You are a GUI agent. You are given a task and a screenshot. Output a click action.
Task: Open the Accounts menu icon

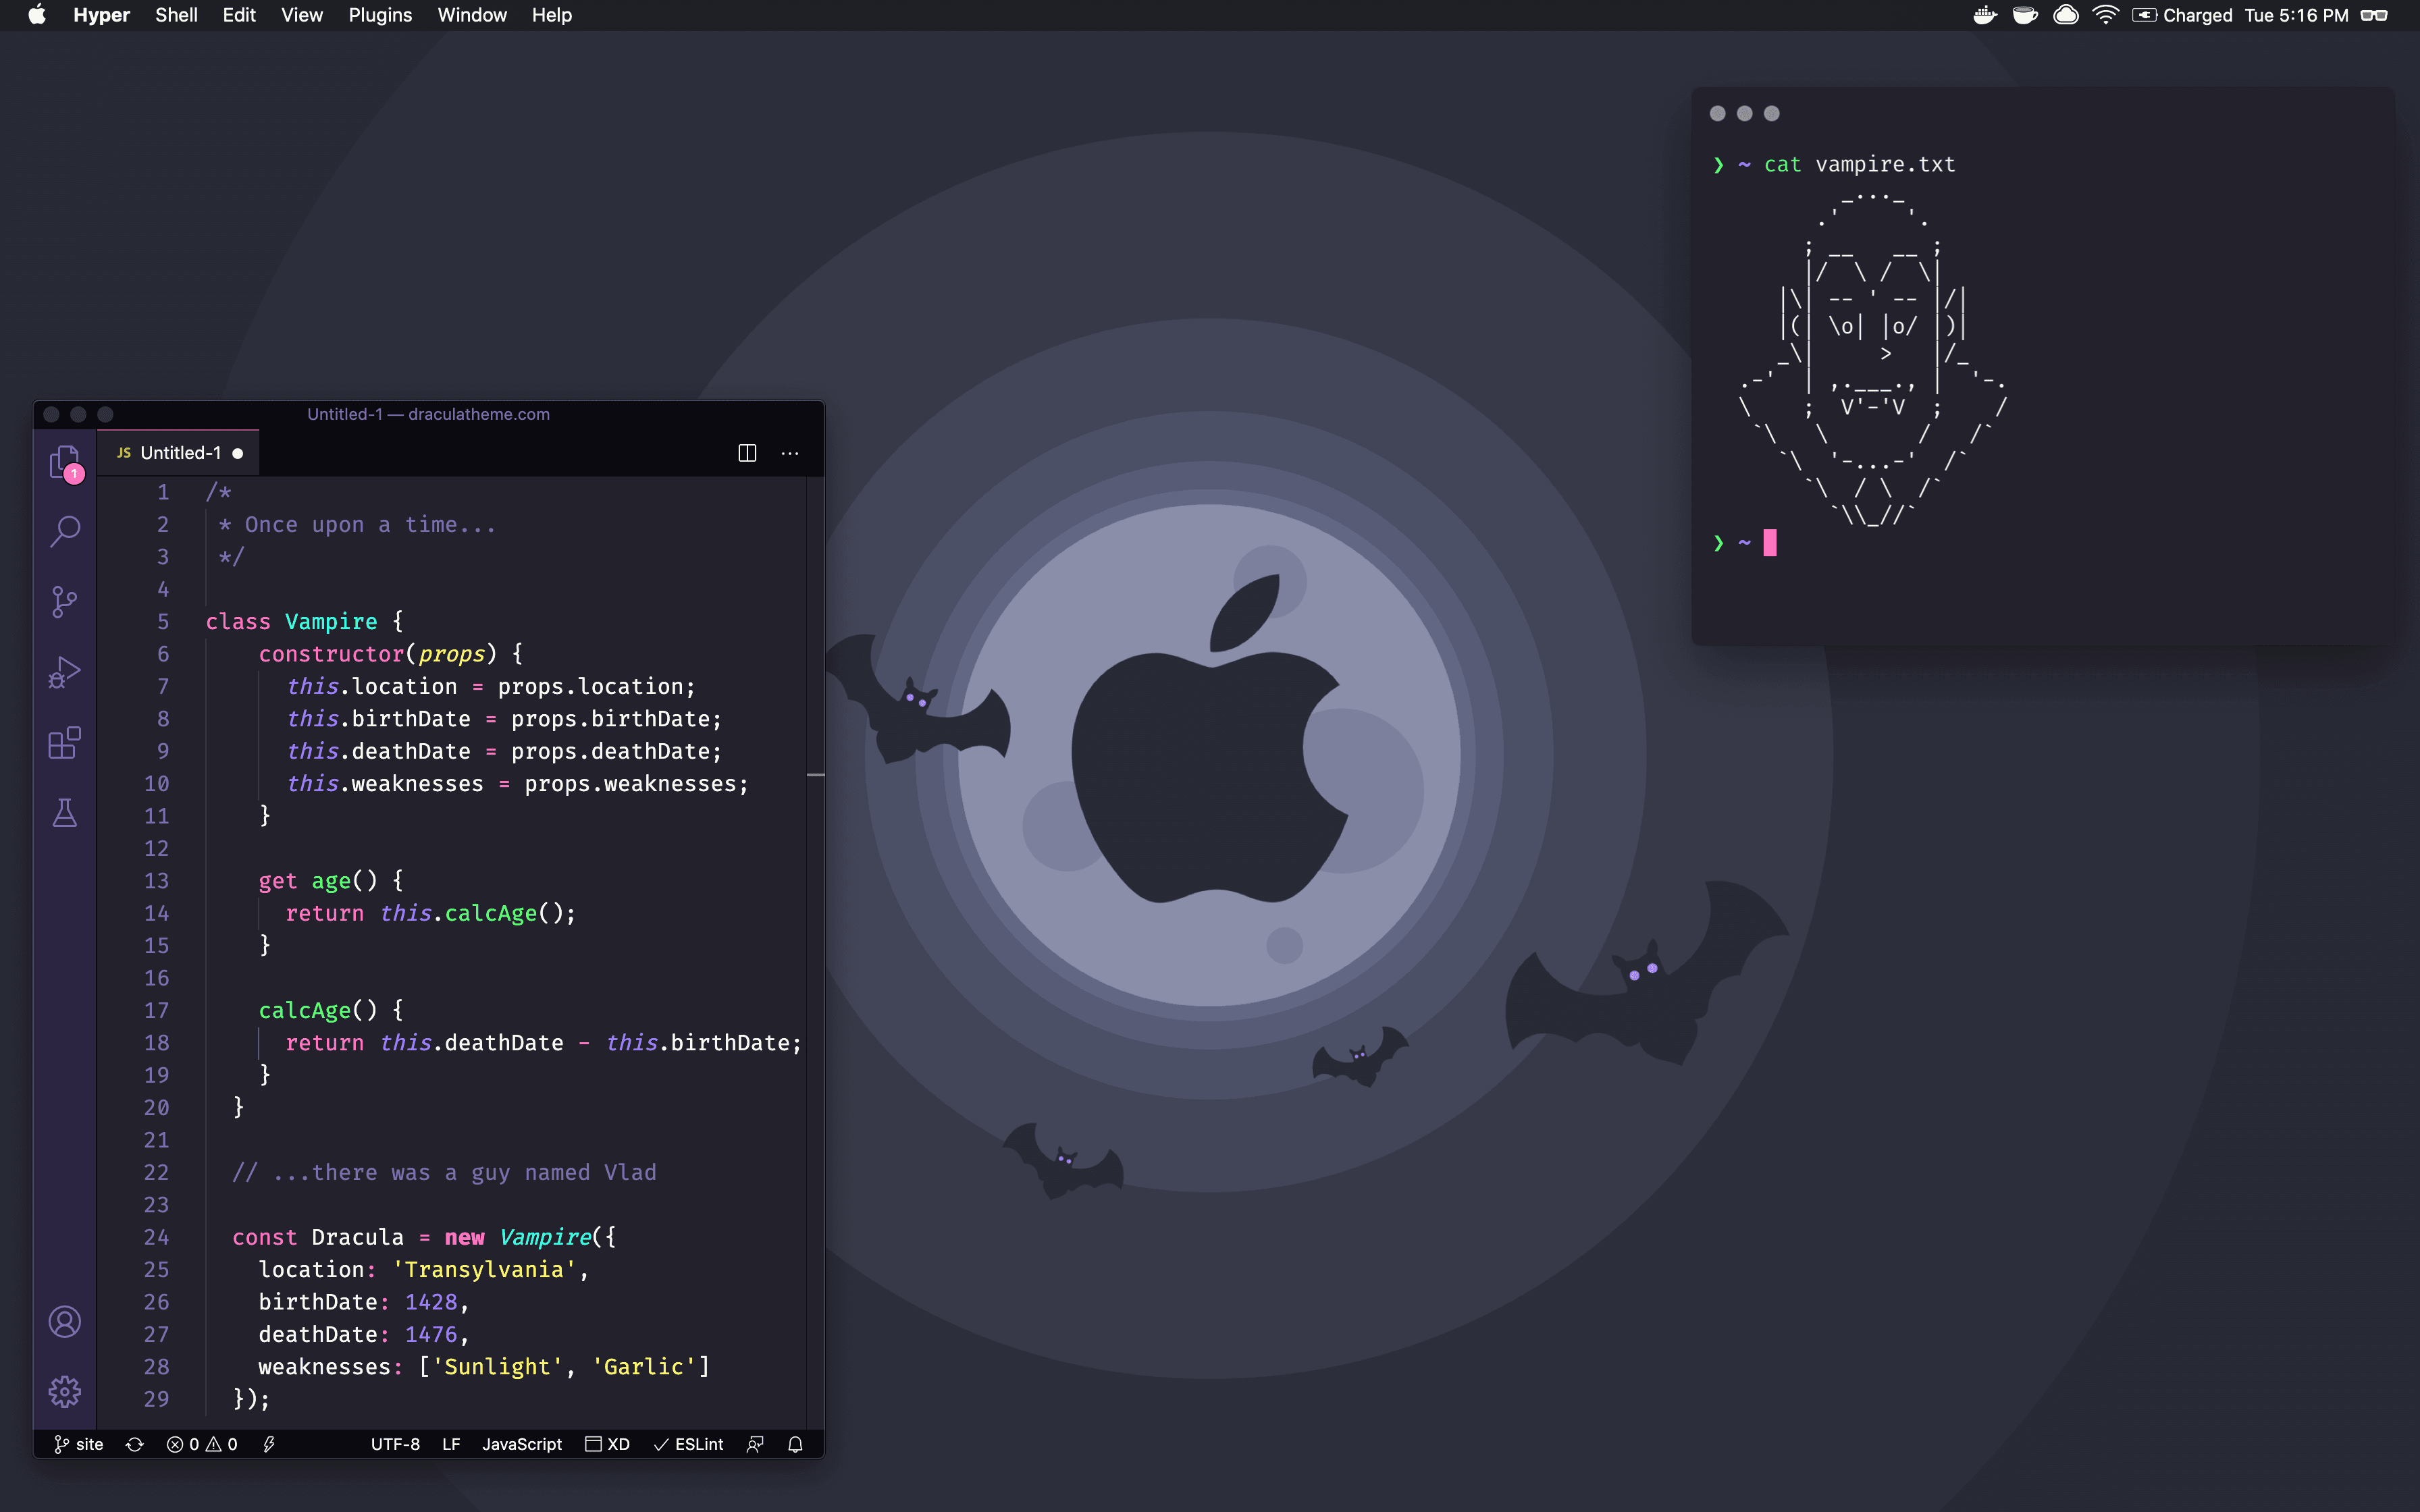click(64, 1322)
